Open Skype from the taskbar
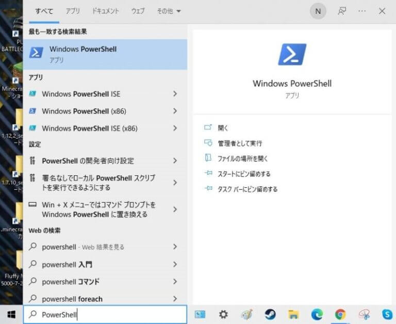Viewport: 396px width, 324px height. point(387,315)
